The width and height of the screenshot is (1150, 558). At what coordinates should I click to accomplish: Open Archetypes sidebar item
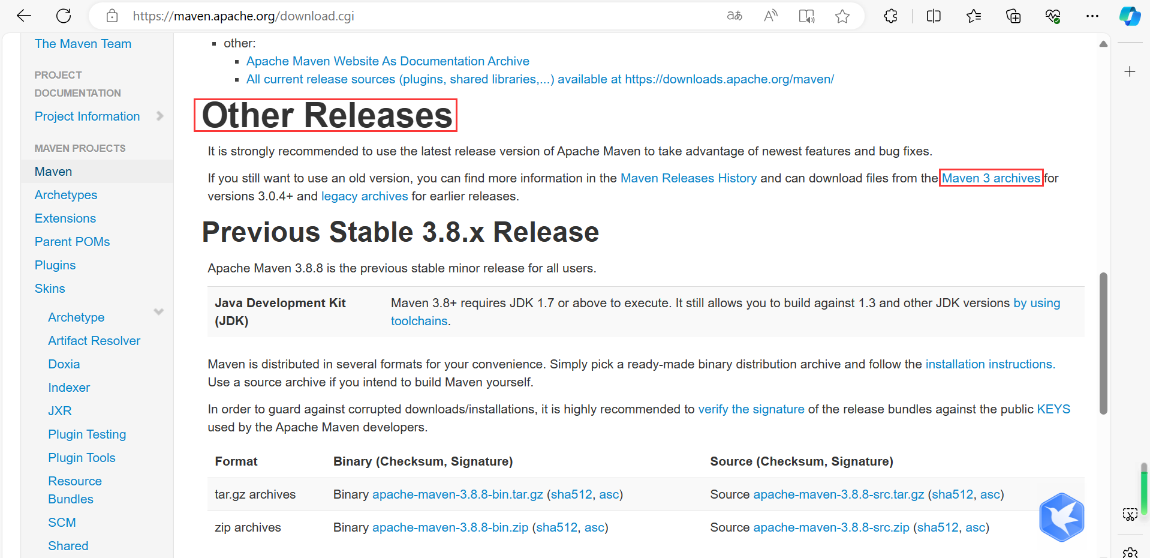pyautogui.click(x=66, y=195)
